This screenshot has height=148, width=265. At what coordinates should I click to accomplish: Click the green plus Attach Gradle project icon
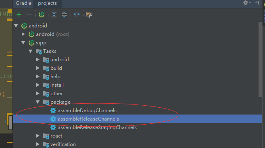(19, 15)
